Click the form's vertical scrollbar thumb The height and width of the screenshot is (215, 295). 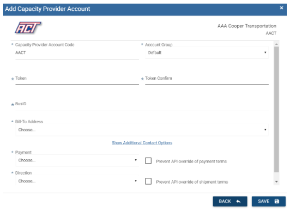point(276,109)
